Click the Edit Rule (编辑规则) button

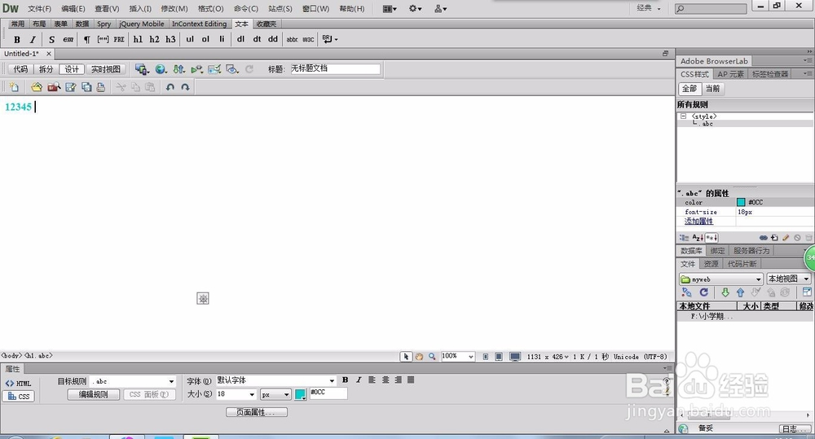94,395
